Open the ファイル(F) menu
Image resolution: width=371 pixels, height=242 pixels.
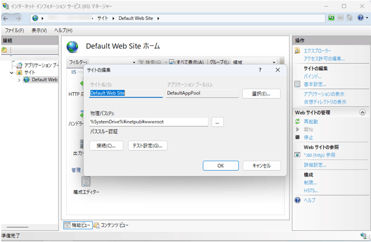(x=14, y=30)
